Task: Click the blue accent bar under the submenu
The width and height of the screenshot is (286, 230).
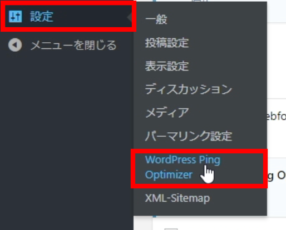Action: [x=154, y=216]
